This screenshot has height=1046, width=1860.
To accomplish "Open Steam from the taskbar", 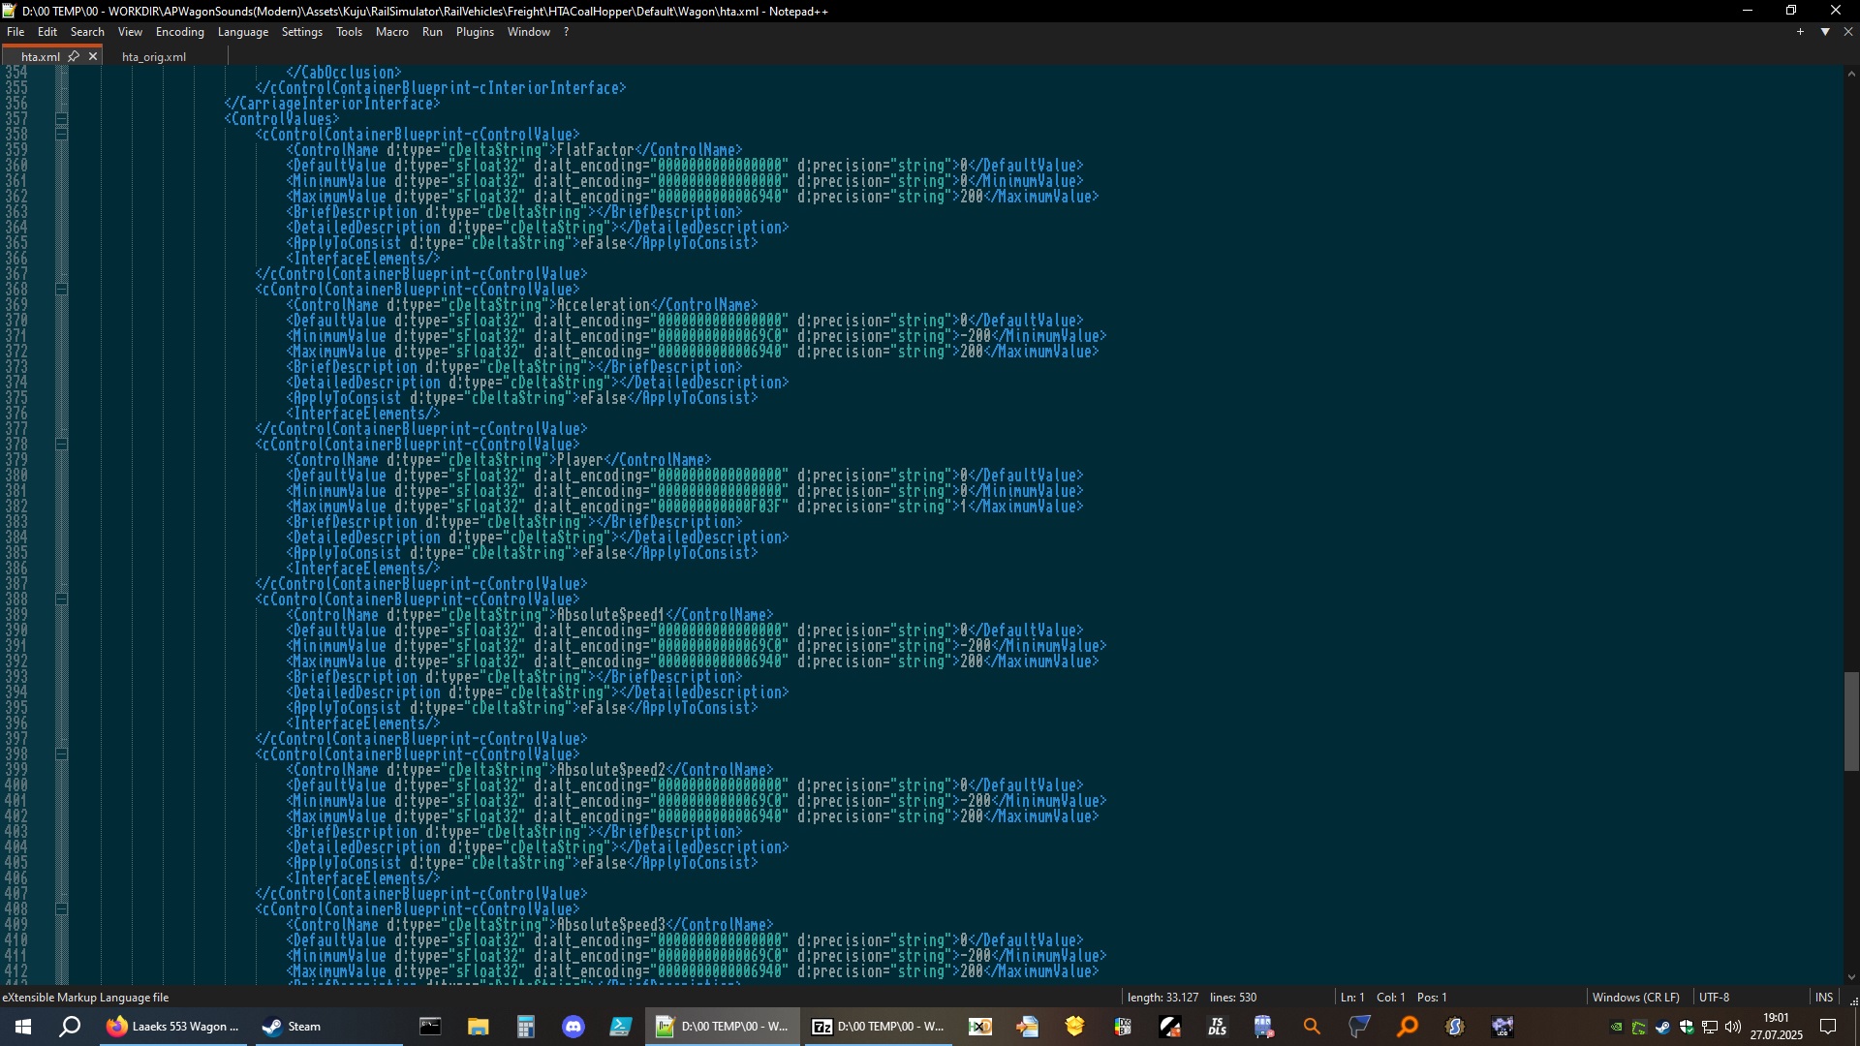I will (293, 1028).
